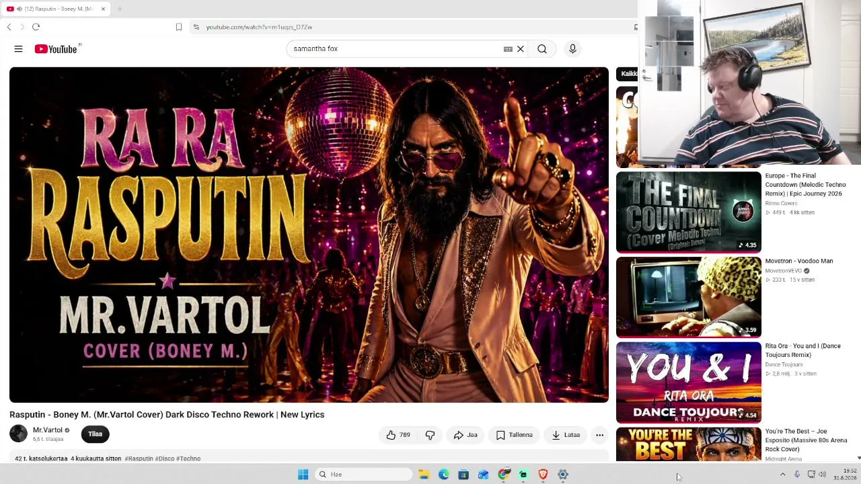Open the Windows Start menu

coord(303,475)
